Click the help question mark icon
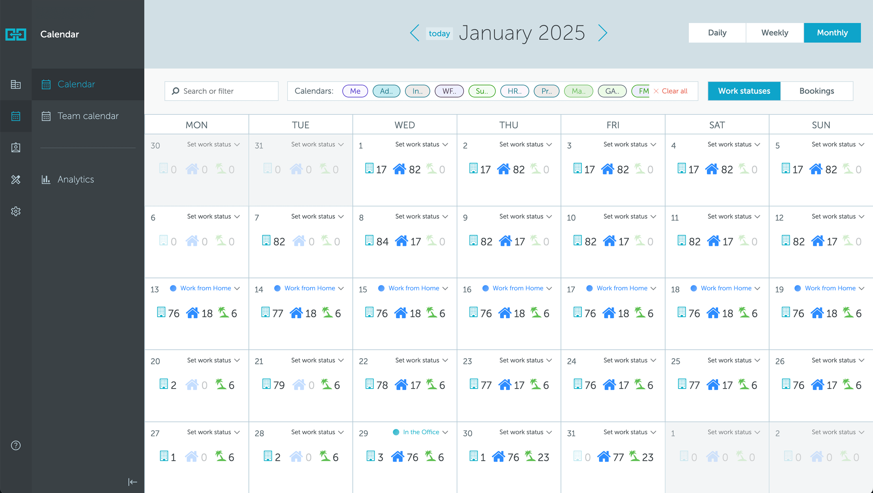The width and height of the screenshot is (873, 493). coord(16,446)
